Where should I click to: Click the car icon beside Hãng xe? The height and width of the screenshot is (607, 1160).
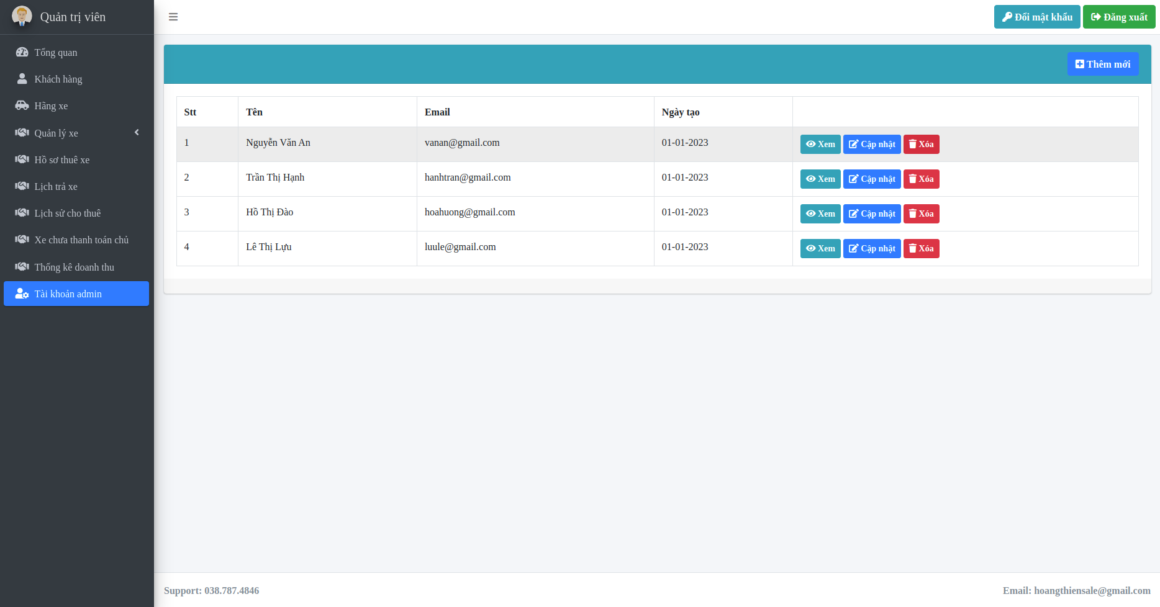tap(22, 106)
